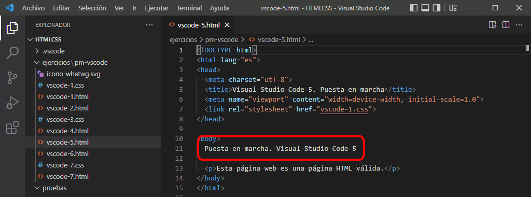Click the lang="es" attribute on line 2
Screen dimensions: 531x197
click(239, 60)
